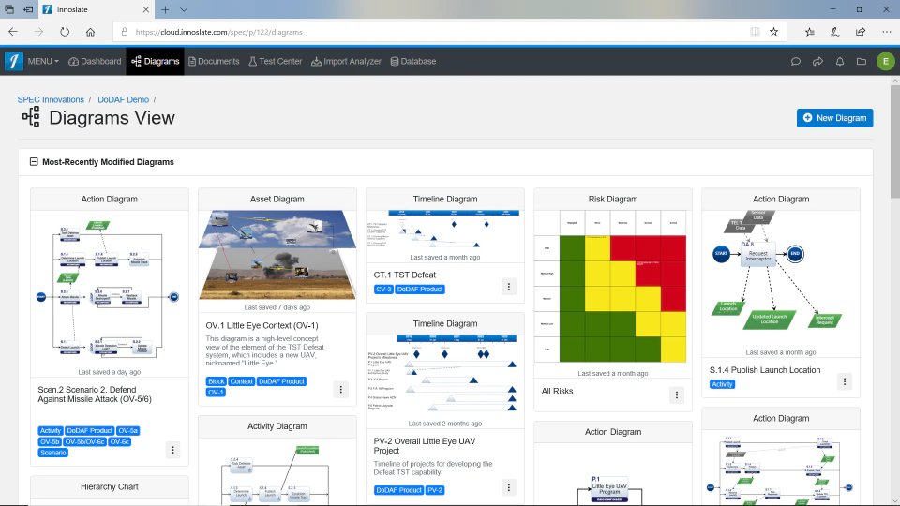Screen dimensions: 900x506
Task: Set these tabs aside icon
Action: (x=28, y=9)
